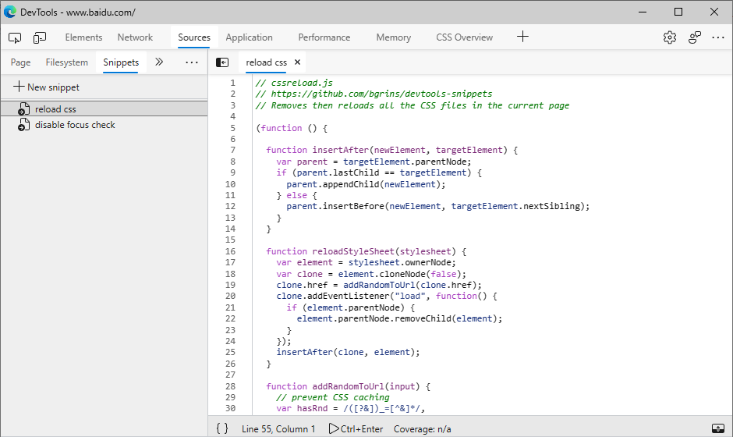
Task: Click the inspect element picker icon
Action: 16,37
